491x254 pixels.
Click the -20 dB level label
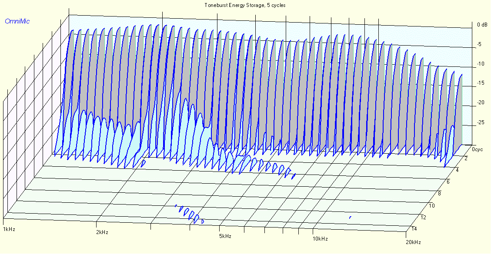[x=481, y=102]
